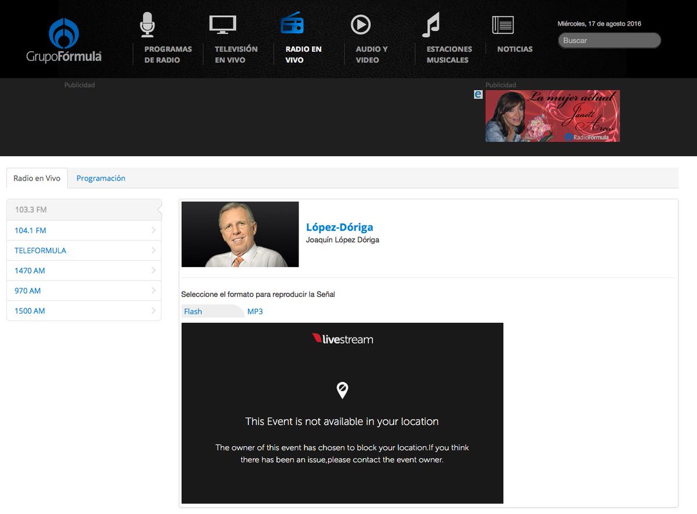
Task: Click the blue radio icon
Action: 292,23
